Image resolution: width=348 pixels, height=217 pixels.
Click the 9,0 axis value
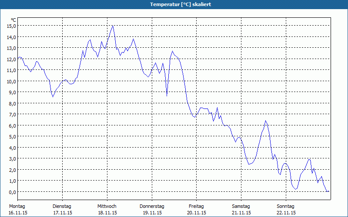[13, 92]
